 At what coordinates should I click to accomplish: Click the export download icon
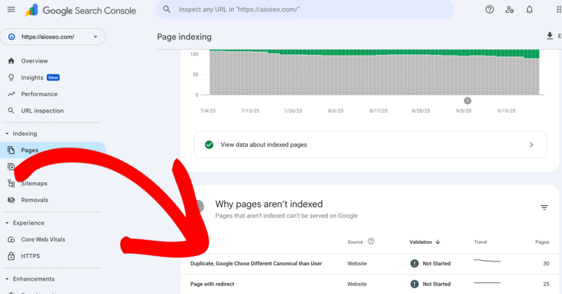(549, 36)
